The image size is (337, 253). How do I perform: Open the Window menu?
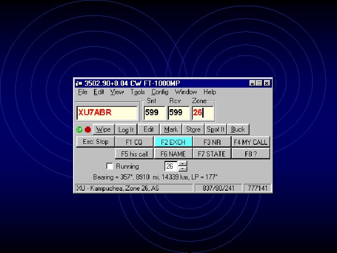pyautogui.click(x=186, y=92)
